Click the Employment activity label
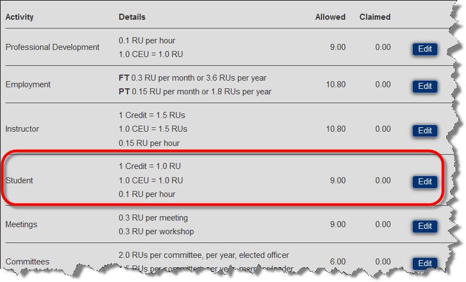 pos(28,84)
